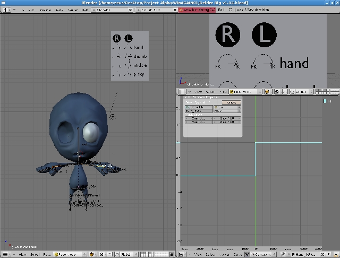Open View menu in left 3D view footer
This screenshot has height=258, width=340.
pos(22,254)
